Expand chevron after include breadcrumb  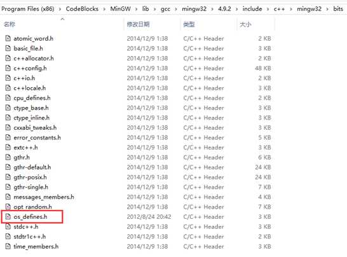268,10
